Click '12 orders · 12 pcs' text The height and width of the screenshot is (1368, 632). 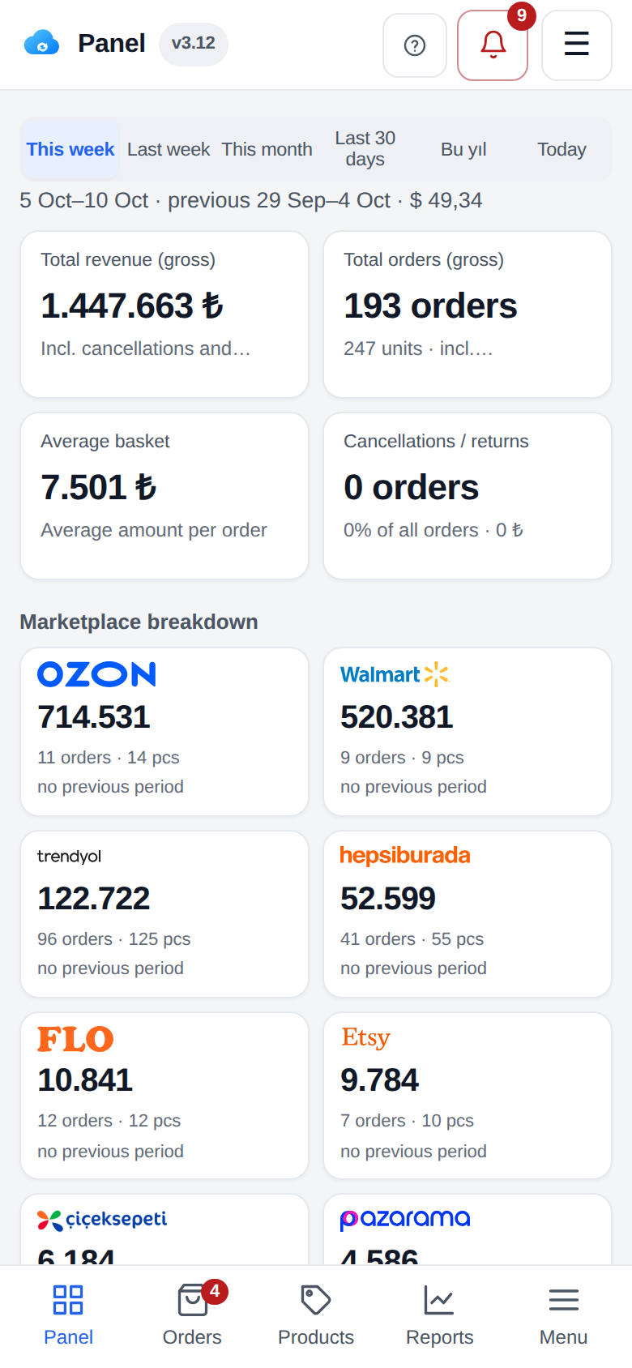(109, 1121)
